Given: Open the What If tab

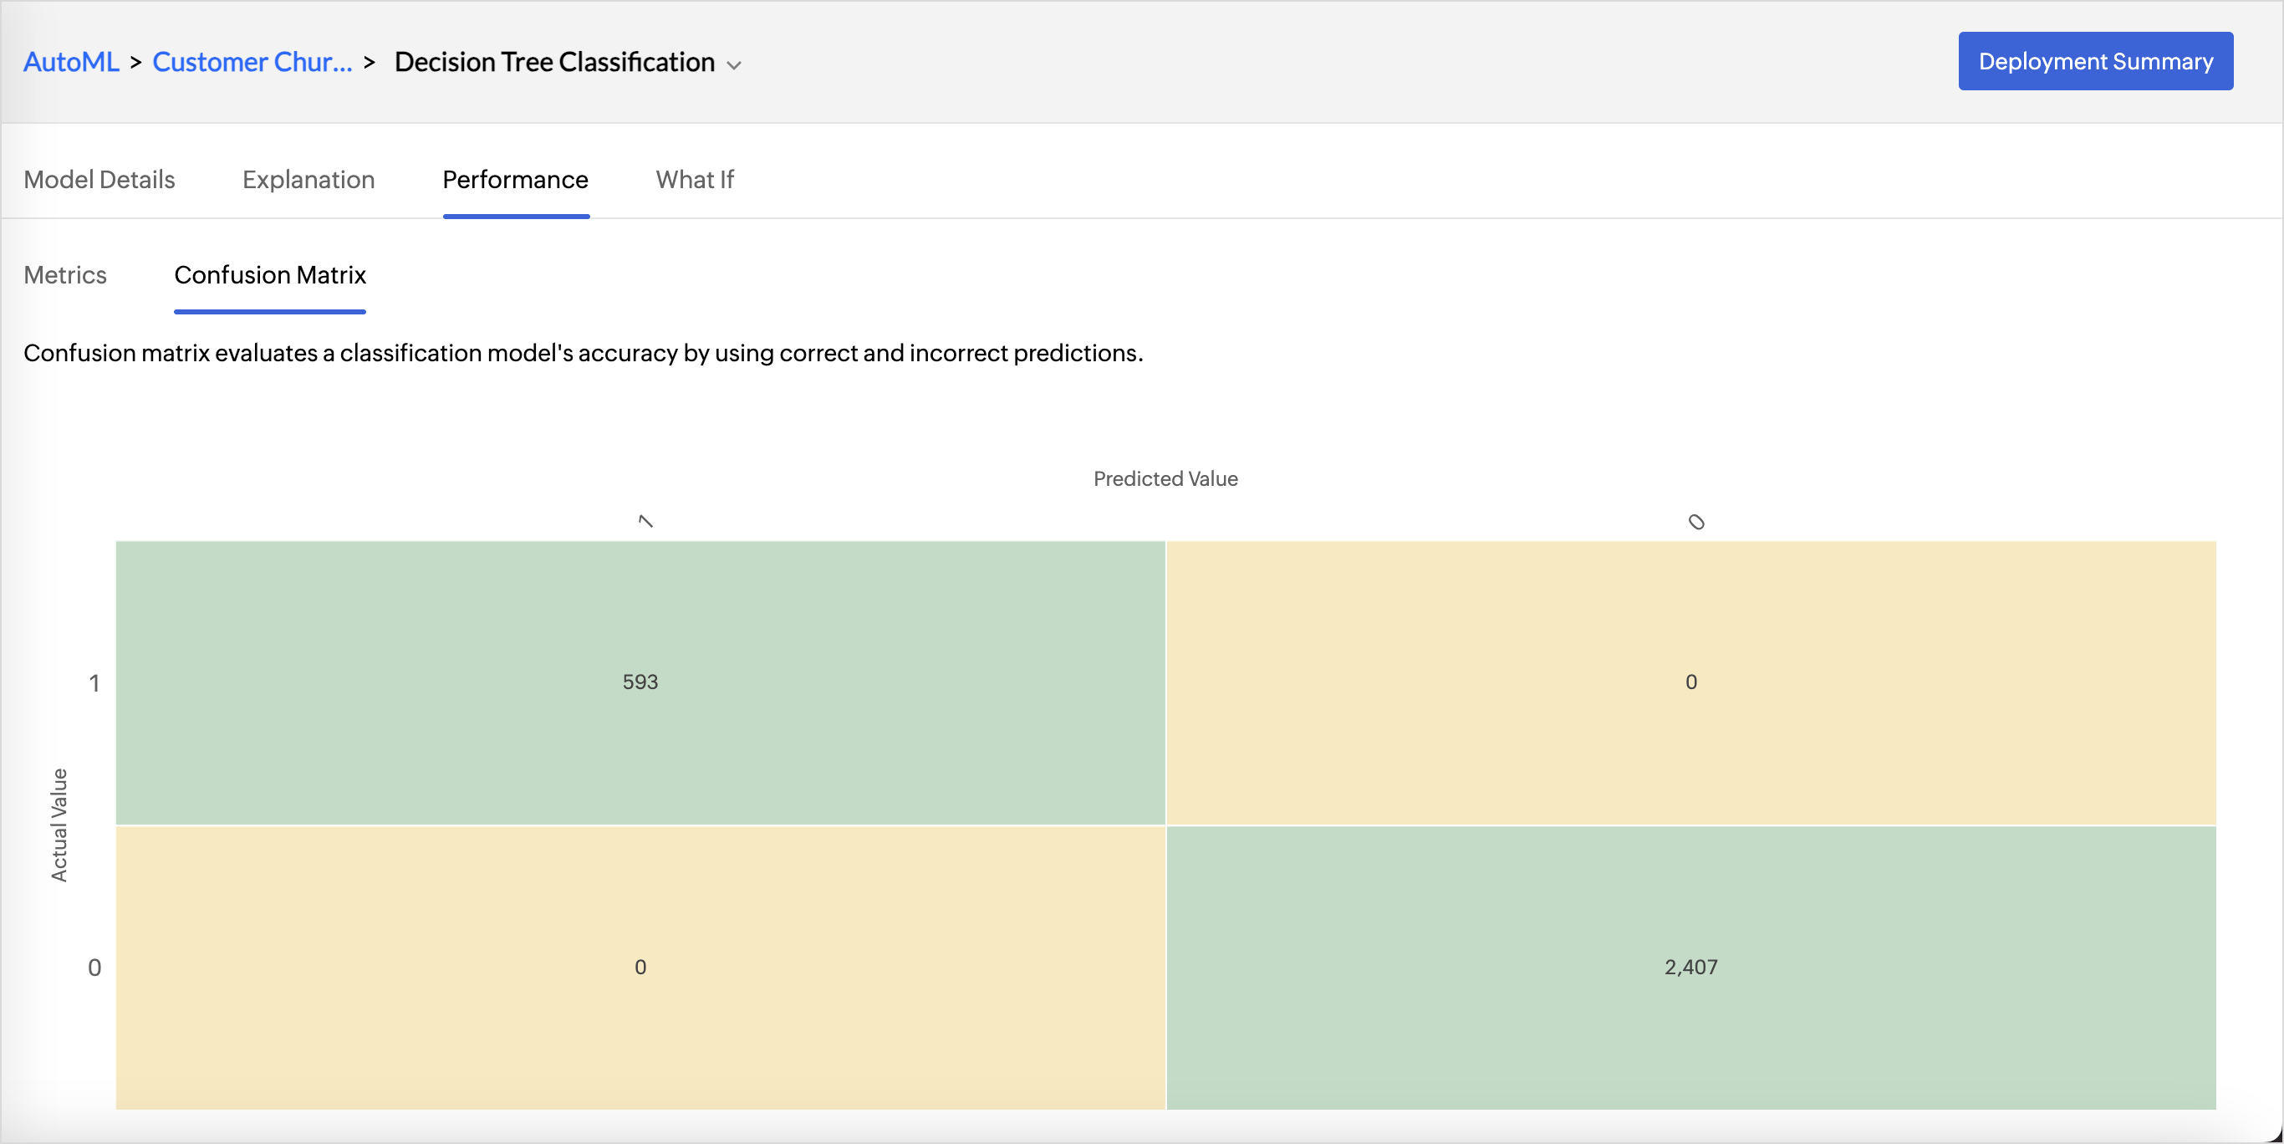Looking at the screenshot, I should [694, 180].
